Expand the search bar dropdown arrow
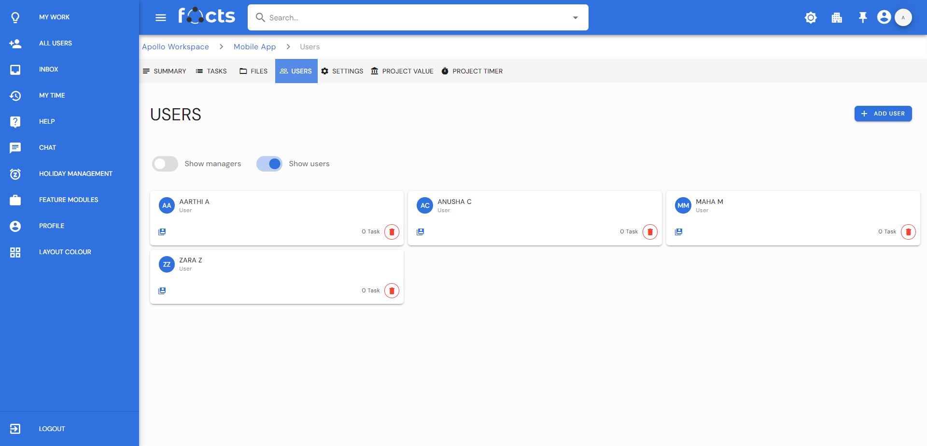Image resolution: width=927 pixels, height=446 pixels. [575, 18]
